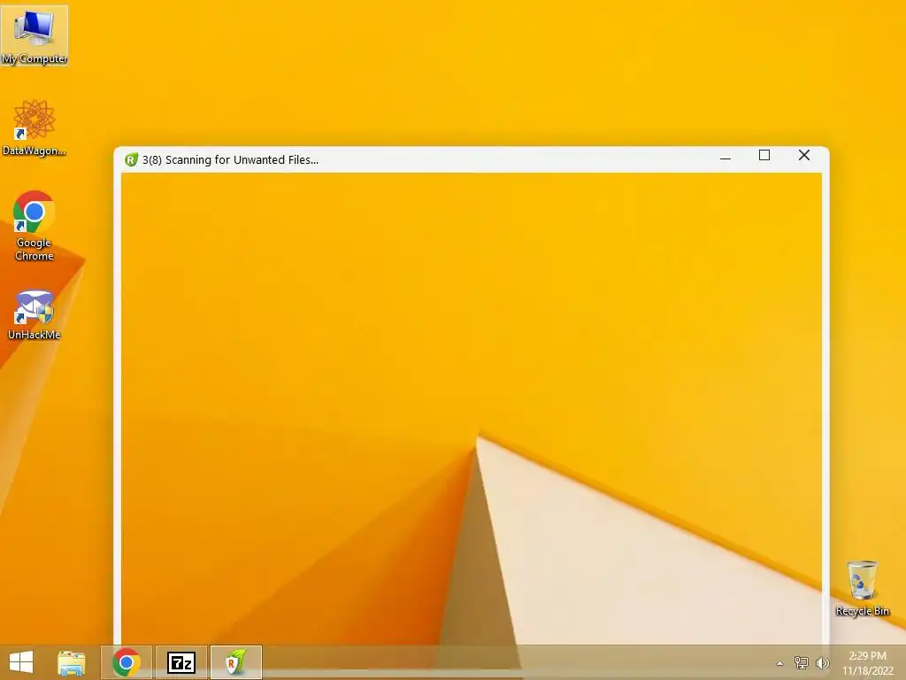Minimize the scanning window
Image resolution: width=906 pixels, height=680 pixels.
(726, 156)
